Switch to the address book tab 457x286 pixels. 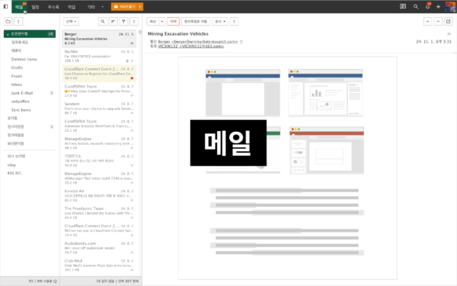[x=53, y=7]
